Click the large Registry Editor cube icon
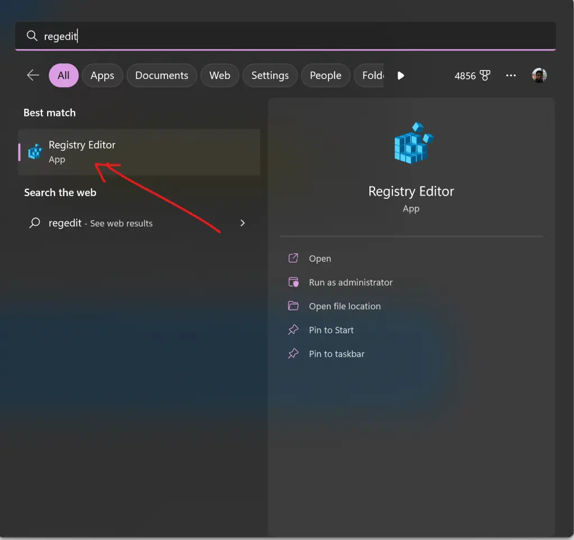574x540 pixels. point(414,143)
